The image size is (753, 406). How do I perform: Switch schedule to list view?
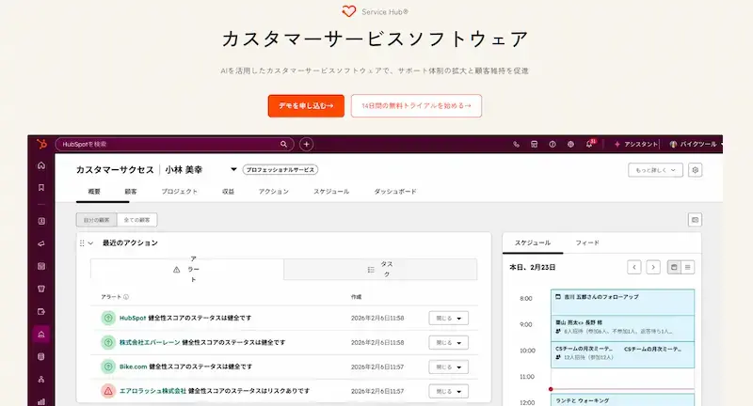tap(688, 268)
